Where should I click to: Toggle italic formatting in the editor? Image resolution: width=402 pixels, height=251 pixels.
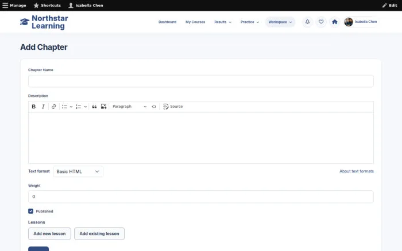pos(43,107)
